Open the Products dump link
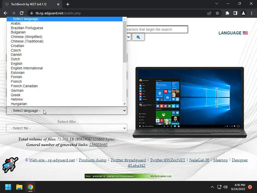The height and width of the screenshot is (193, 257). pyautogui.click(x=93, y=160)
